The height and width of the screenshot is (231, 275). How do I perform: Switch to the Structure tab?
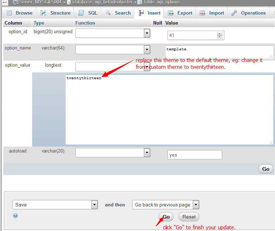tap(55, 13)
